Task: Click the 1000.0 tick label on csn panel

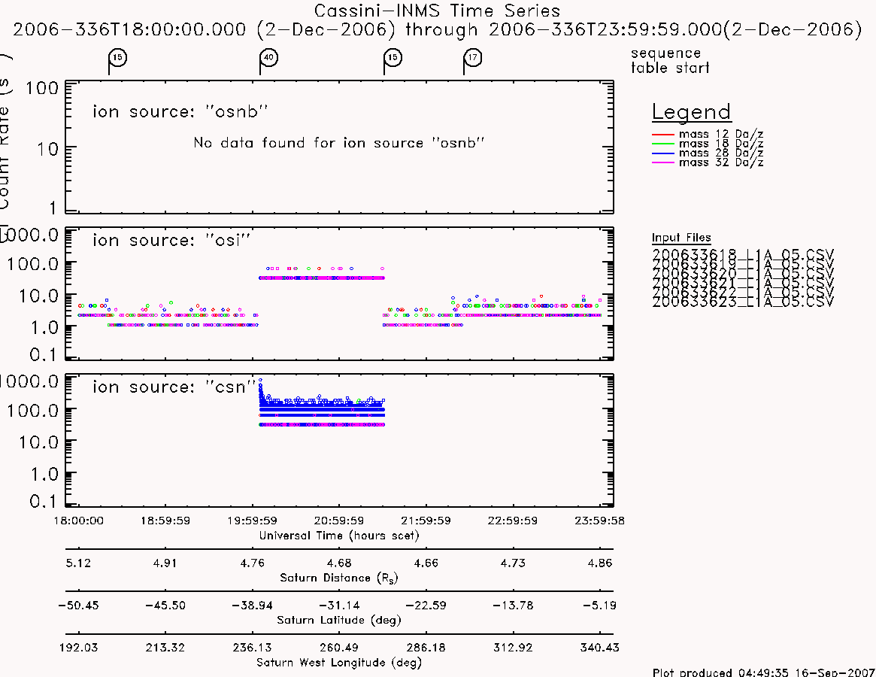Action: [x=29, y=382]
